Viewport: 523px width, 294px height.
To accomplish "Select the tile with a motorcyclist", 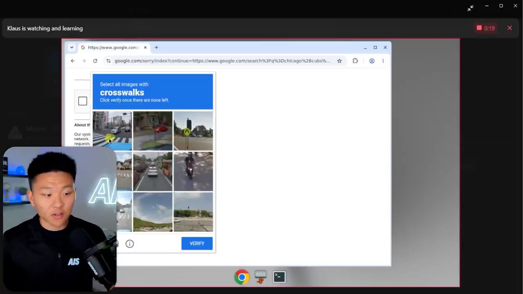I will click(193, 171).
